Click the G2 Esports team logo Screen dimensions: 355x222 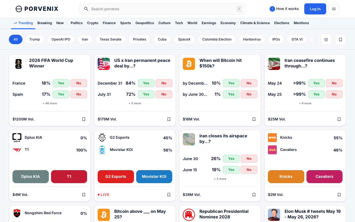tap(102, 138)
